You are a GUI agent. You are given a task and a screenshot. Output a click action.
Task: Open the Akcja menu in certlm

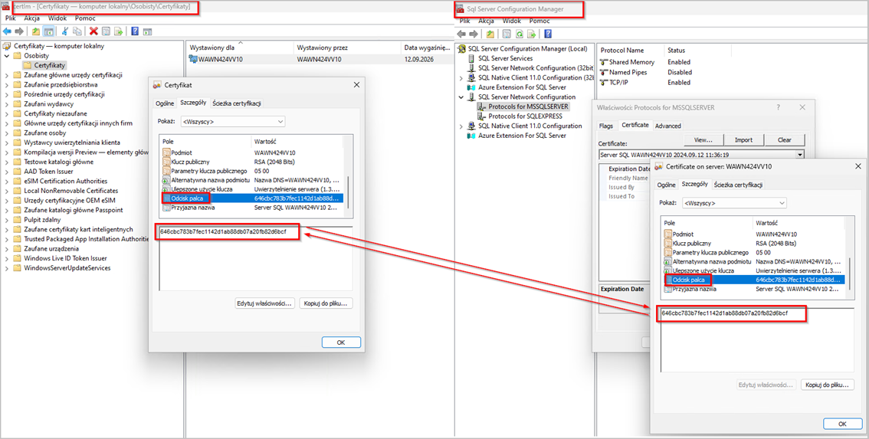point(32,18)
